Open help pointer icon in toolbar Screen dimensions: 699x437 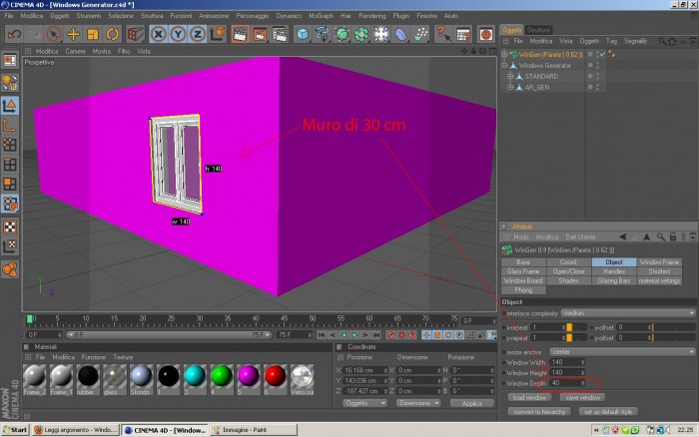[x=443, y=34]
